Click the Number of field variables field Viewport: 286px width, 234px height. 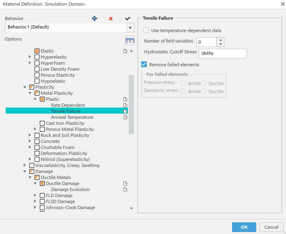point(206,42)
